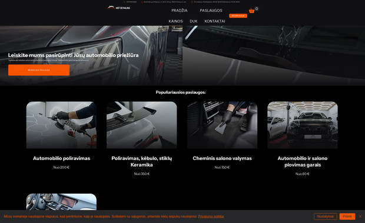Screen dimensions: 365x223
Task: Open the shopping cart basket icon
Action: [251, 11]
